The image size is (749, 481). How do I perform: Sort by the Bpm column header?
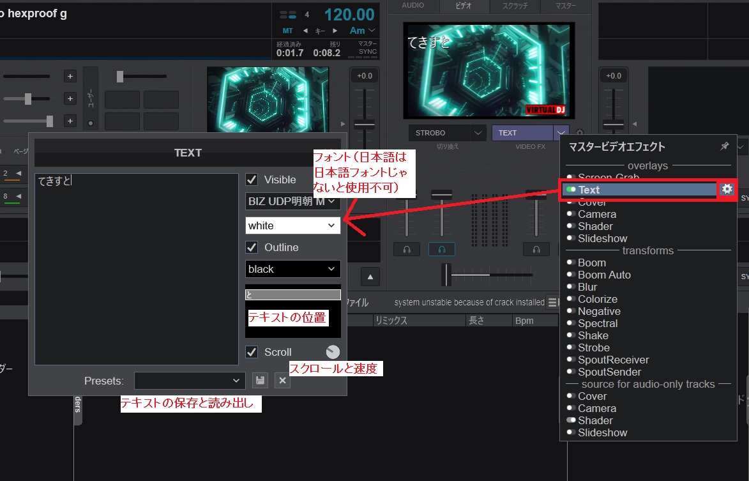pos(534,321)
